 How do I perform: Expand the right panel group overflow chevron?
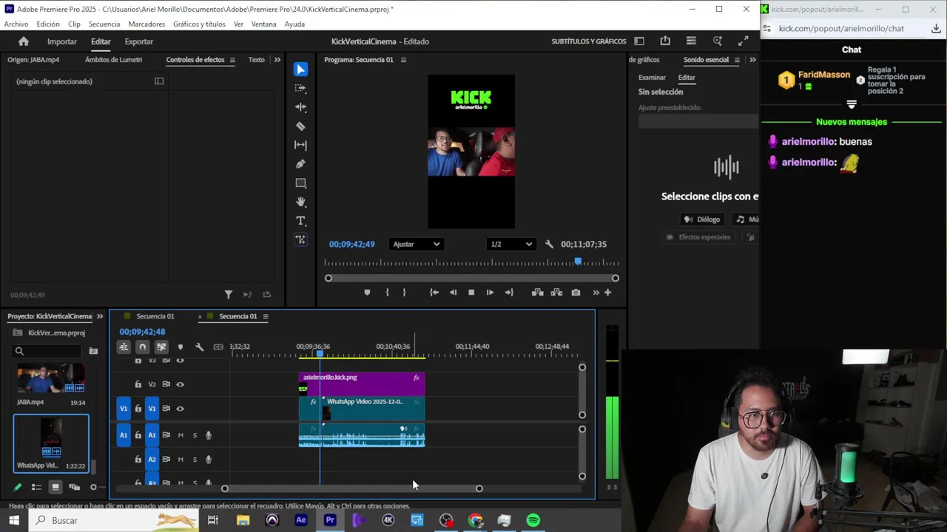click(x=752, y=60)
